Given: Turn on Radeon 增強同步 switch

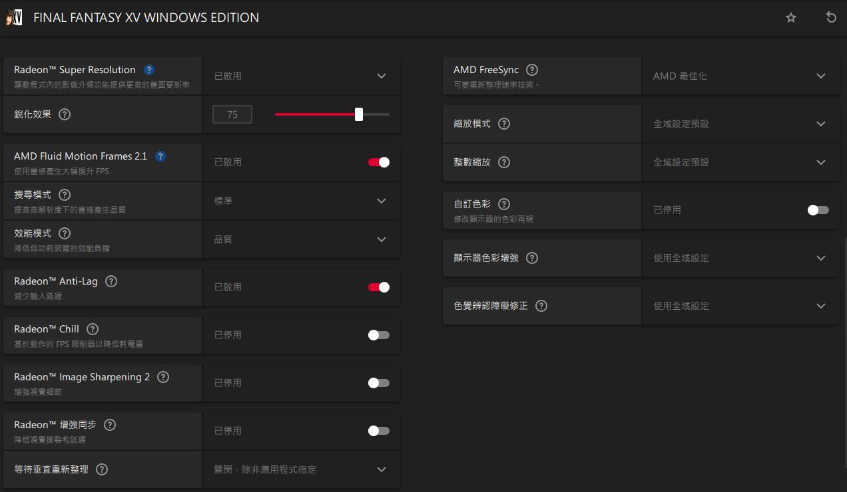Looking at the screenshot, I should tap(379, 431).
